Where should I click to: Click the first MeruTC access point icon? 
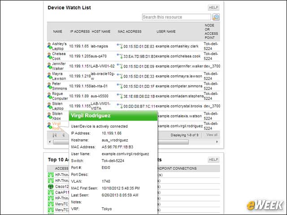(x=51, y=204)
